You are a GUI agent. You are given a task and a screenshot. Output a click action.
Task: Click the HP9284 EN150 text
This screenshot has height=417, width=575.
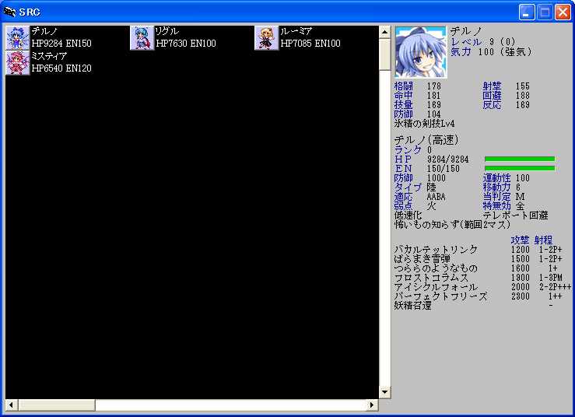61,44
